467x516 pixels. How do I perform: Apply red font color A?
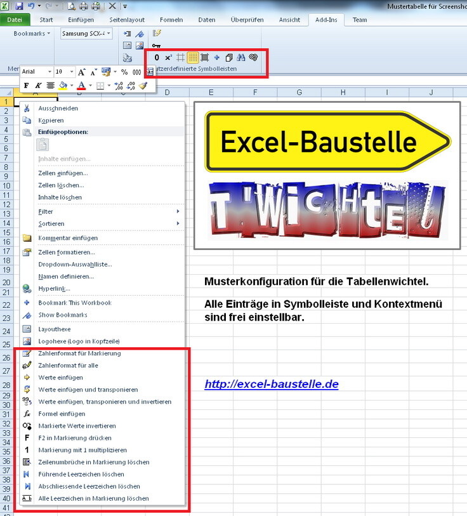click(x=81, y=86)
